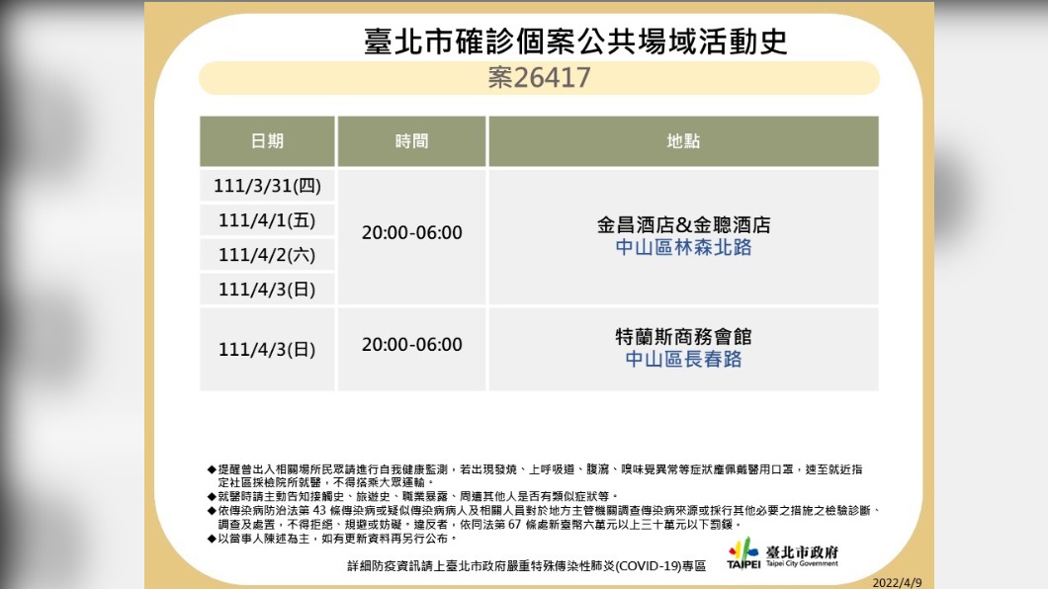Click the date stamp 2022/4/9
Image resolution: width=1048 pixels, height=589 pixels.
[897, 582]
